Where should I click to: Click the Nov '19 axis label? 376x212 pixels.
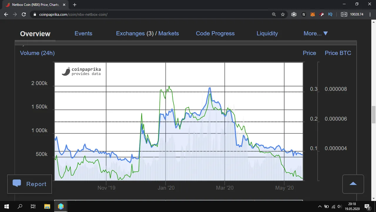[106, 188]
